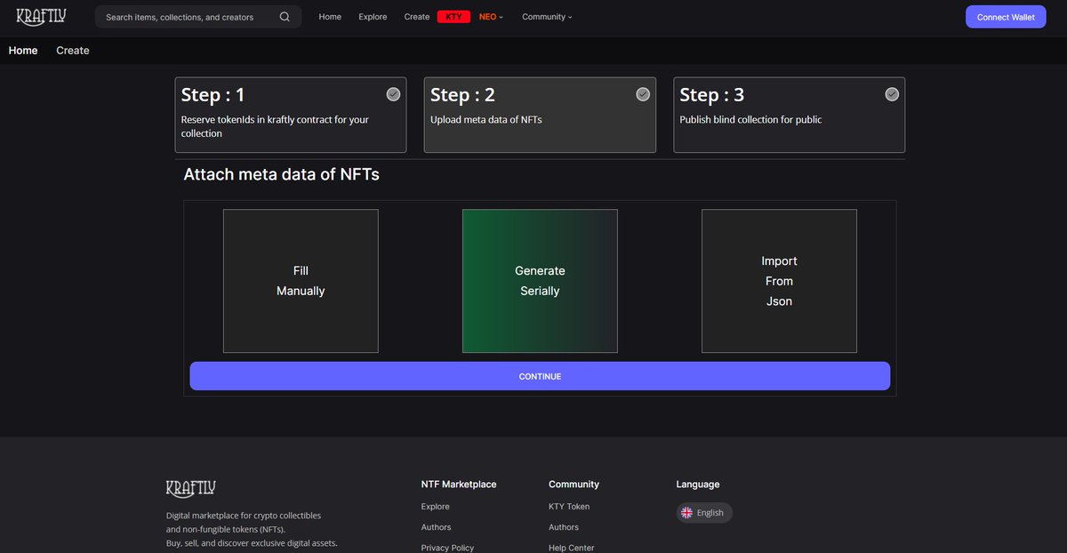Viewport: 1067px width, 553px height.
Task: Click the Kraftly logo in footer
Action: [x=191, y=488]
